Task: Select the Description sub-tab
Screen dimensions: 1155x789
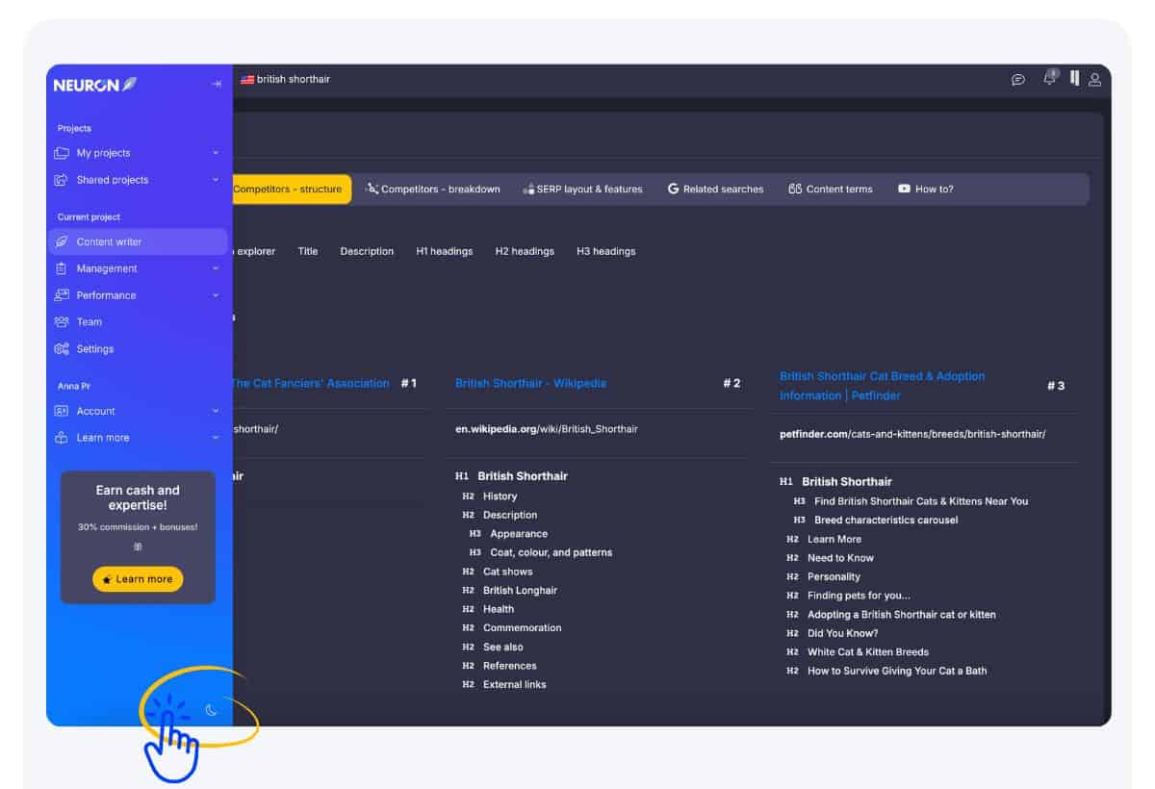Action: click(367, 251)
